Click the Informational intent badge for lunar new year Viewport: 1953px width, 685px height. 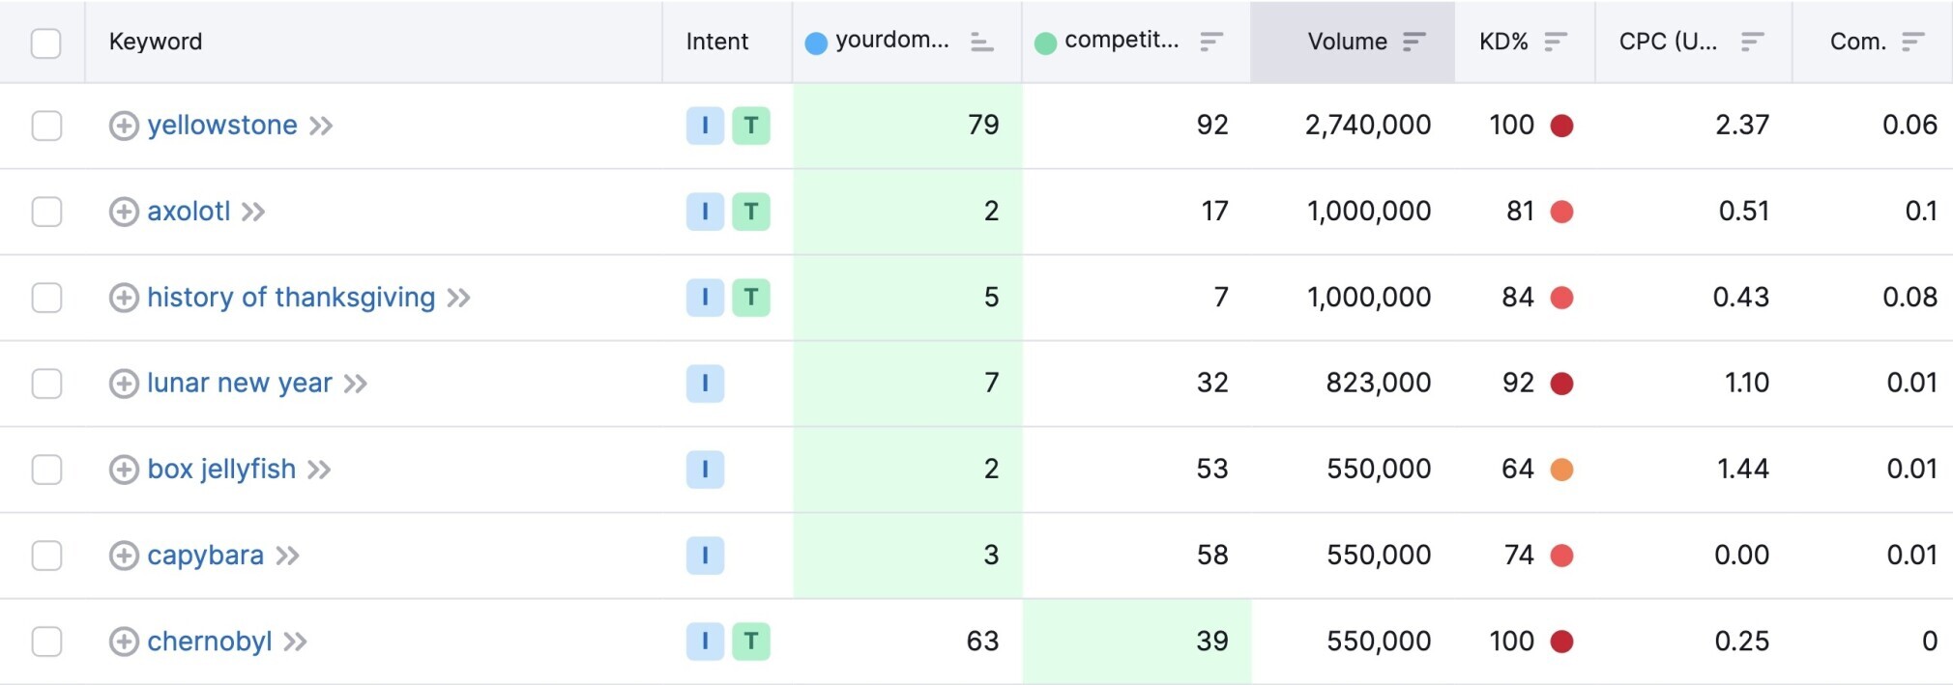[x=705, y=384]
